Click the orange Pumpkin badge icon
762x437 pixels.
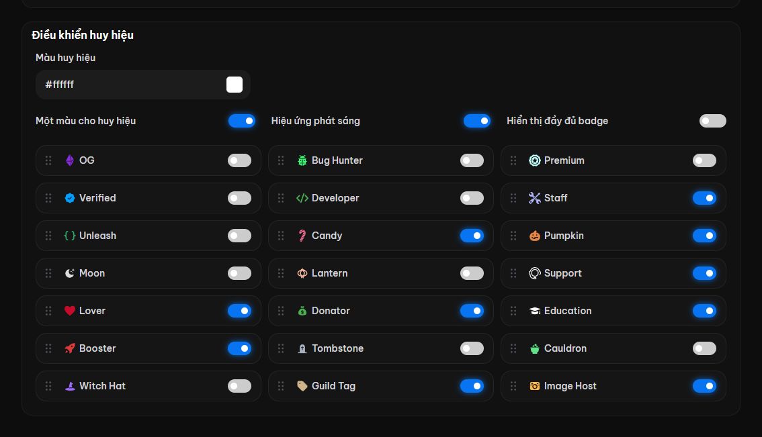click(x=535, y=236)
